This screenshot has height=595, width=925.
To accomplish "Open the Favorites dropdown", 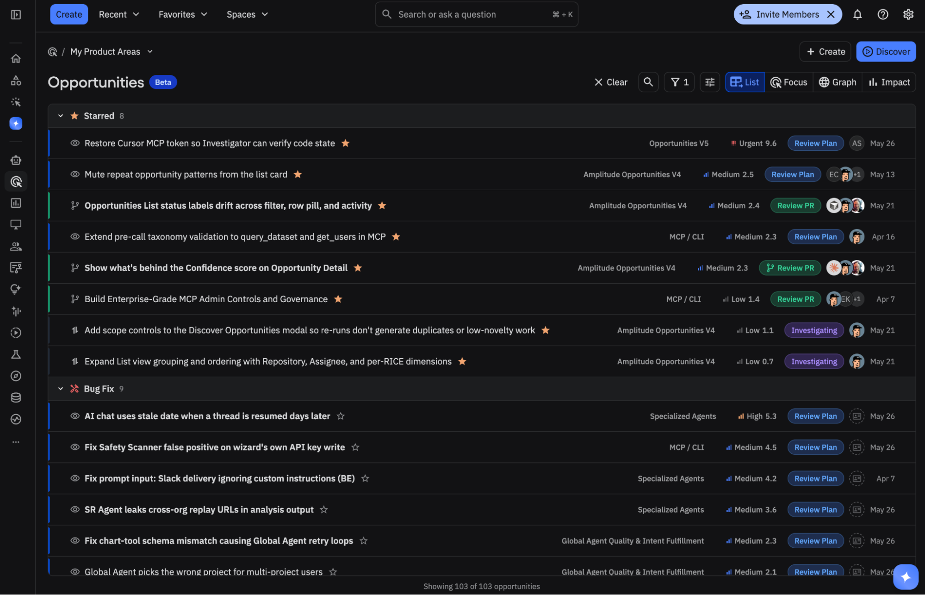I will click(x=182, y=14).
